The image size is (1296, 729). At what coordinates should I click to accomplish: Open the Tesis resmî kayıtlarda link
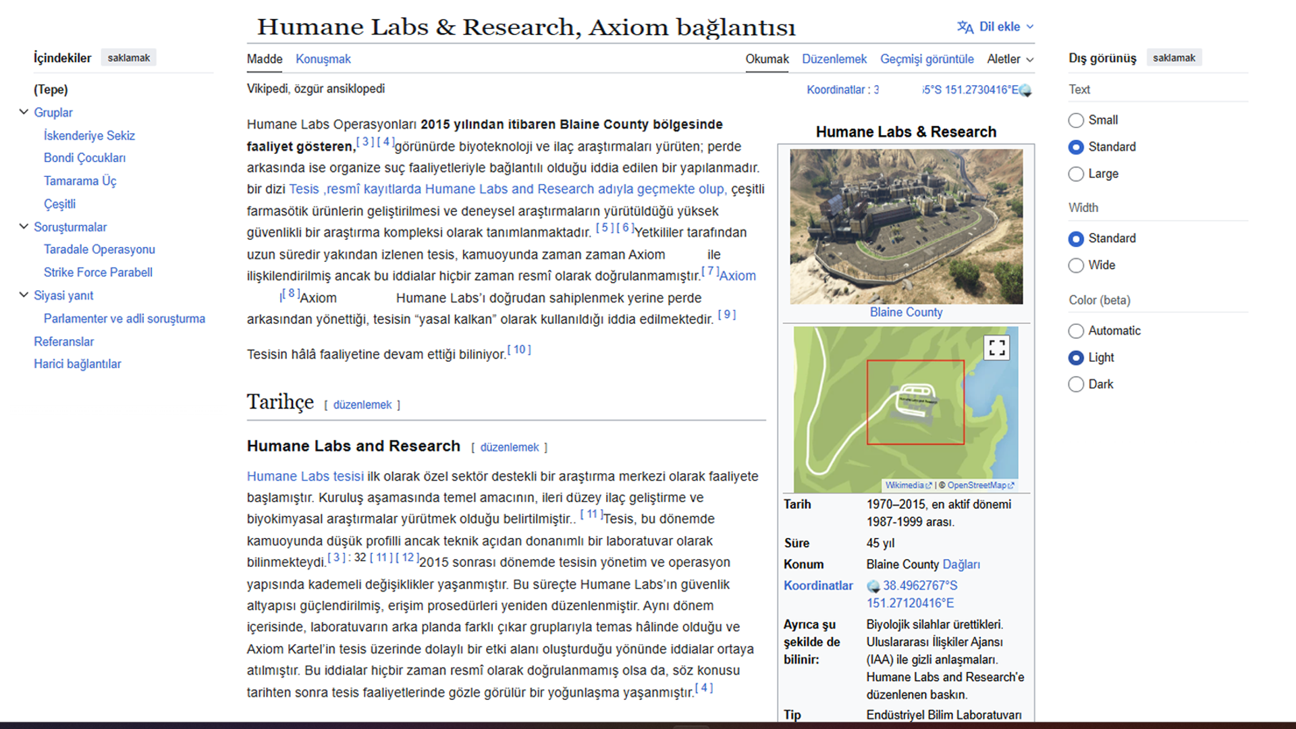508,190
